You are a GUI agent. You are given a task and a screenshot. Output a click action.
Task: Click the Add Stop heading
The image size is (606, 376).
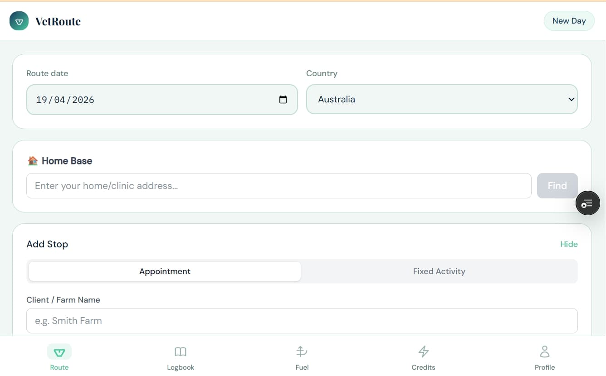[47, 244]
